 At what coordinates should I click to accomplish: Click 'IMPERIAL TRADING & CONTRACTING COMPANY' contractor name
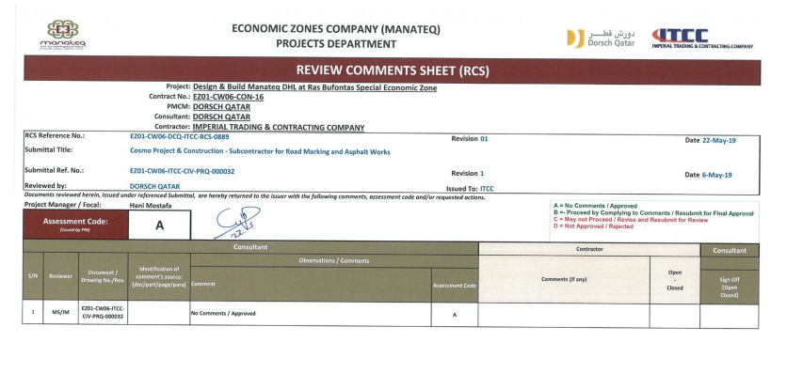tap(279, 128)
